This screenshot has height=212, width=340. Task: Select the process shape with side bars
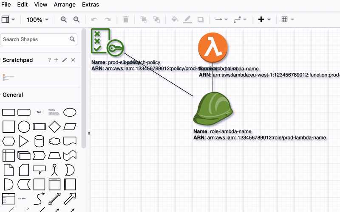(x=39, y=127)
